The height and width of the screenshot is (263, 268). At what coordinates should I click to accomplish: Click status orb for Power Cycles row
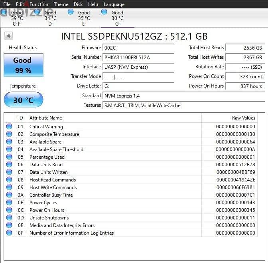click(9, 202)
